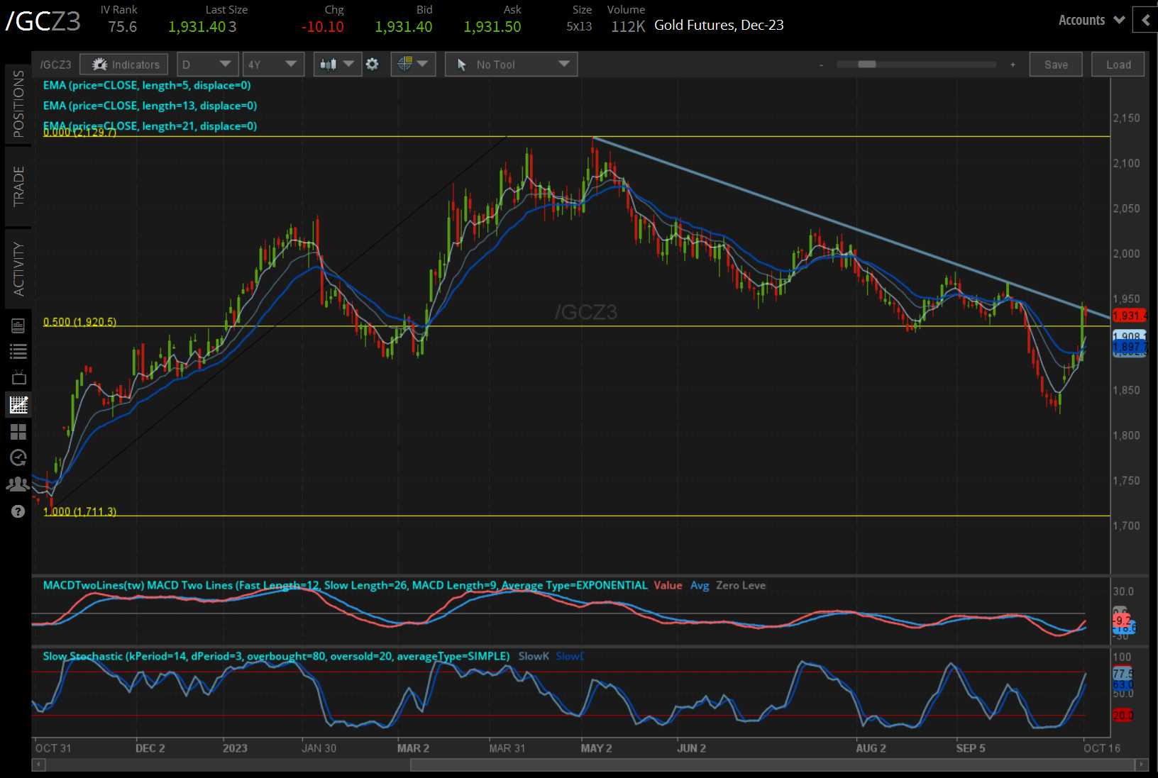Viewport: 1158px width, 778px height.
Task: Click the Save button
Action: [1055, 65]
